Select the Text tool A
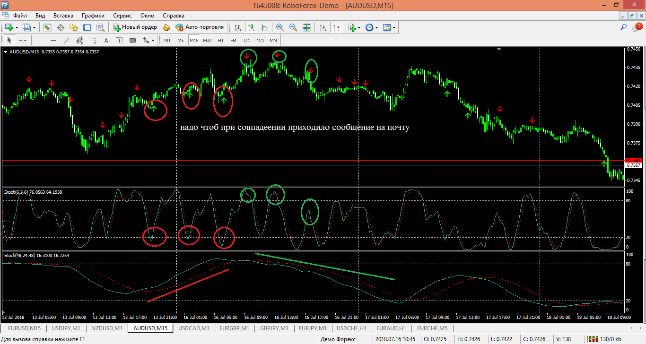The width and height of the screenshot is (646, 344). pyautogui.click(x=106, y=40)
